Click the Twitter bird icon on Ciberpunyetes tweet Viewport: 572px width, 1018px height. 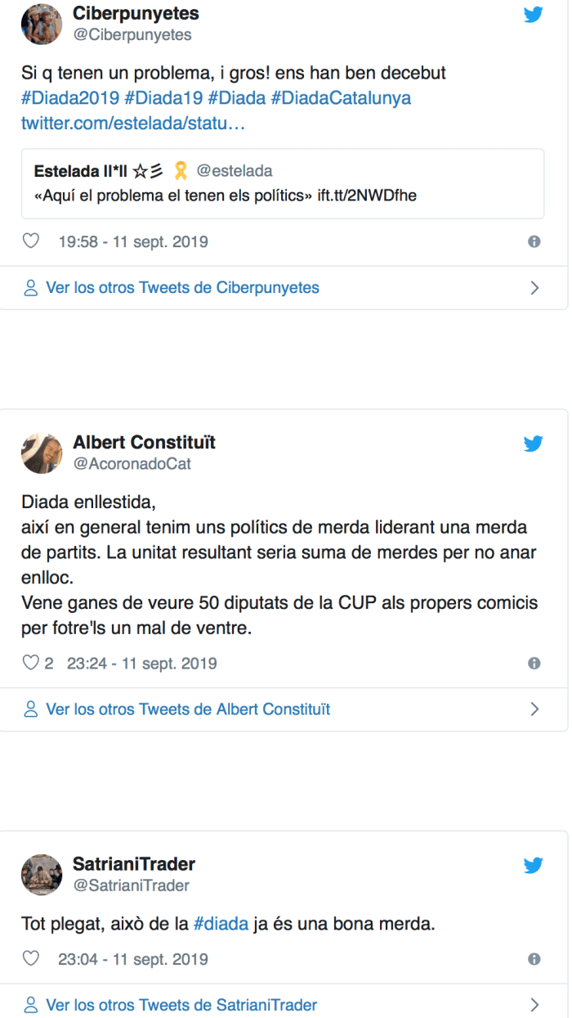[x=534, y=15]
